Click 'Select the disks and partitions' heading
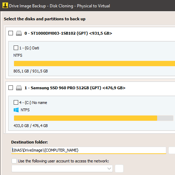Screen dimensions: 175x175 [x=44, y=19]
